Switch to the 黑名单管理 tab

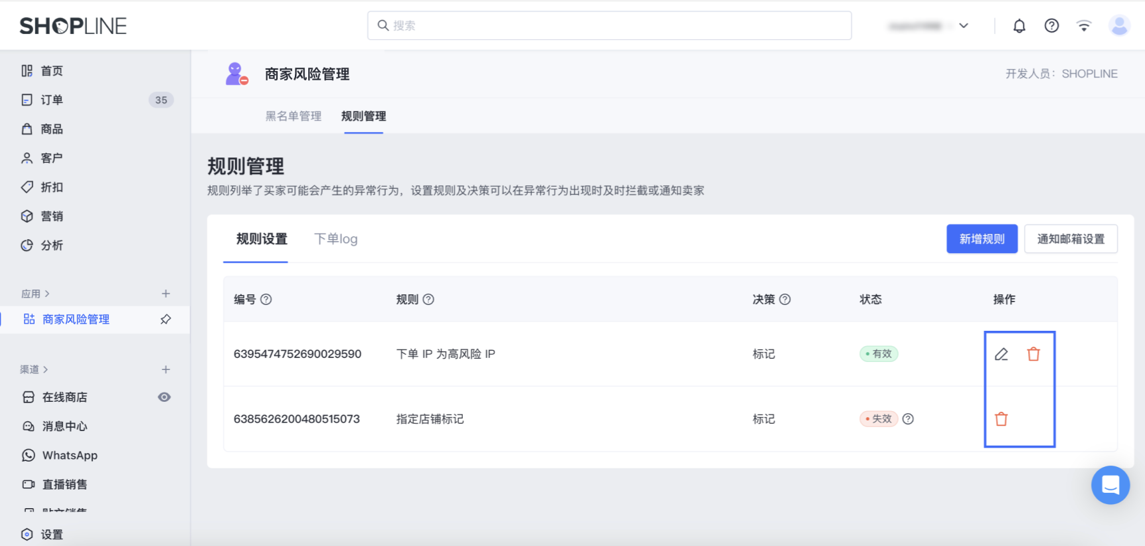click(x=294, y=116)
